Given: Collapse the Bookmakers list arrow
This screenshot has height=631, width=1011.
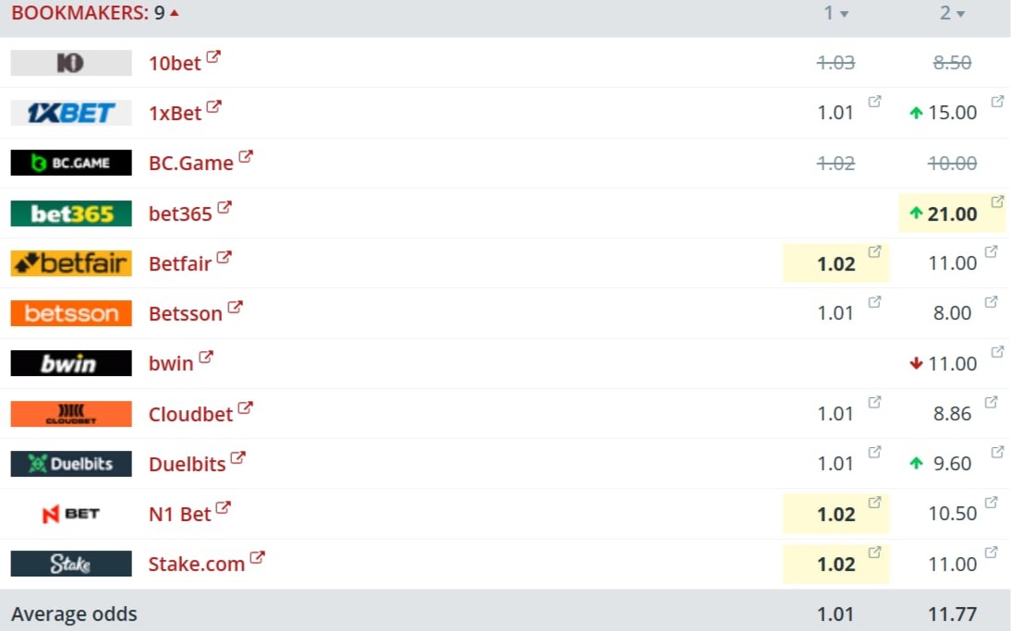Looking at the screenshot, I should click(x=174, y=13).
